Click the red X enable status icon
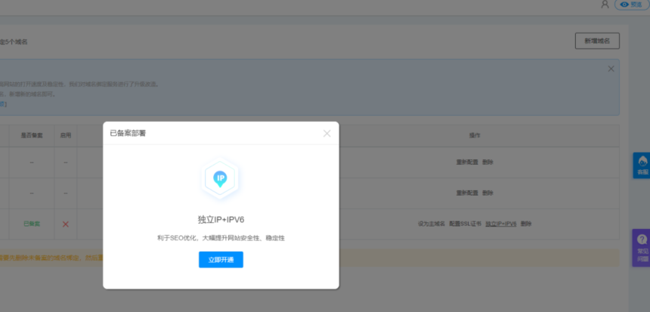 click(x=66, y=224)
